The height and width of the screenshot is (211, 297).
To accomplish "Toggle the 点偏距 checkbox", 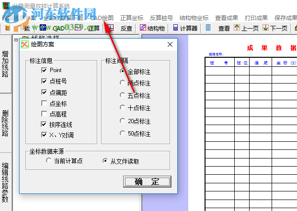I will click(44, 92).
